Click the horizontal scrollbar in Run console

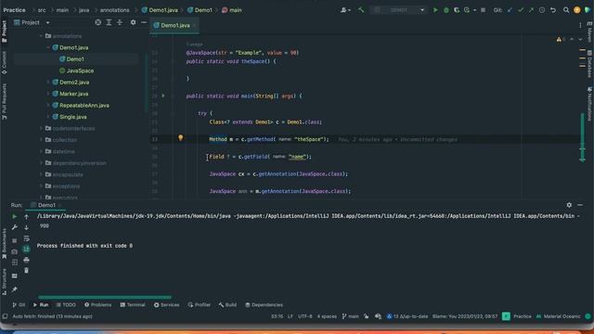pos(105,297)
